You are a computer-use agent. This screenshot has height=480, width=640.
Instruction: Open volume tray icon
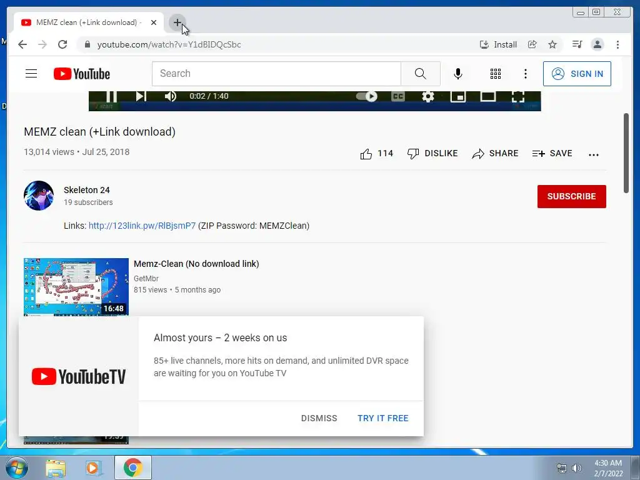577,468
